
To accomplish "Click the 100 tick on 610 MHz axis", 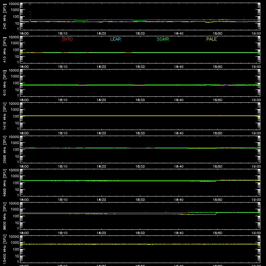I will pos(16,83).
